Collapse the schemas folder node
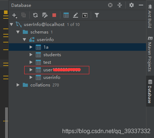 tap(18, 32)
